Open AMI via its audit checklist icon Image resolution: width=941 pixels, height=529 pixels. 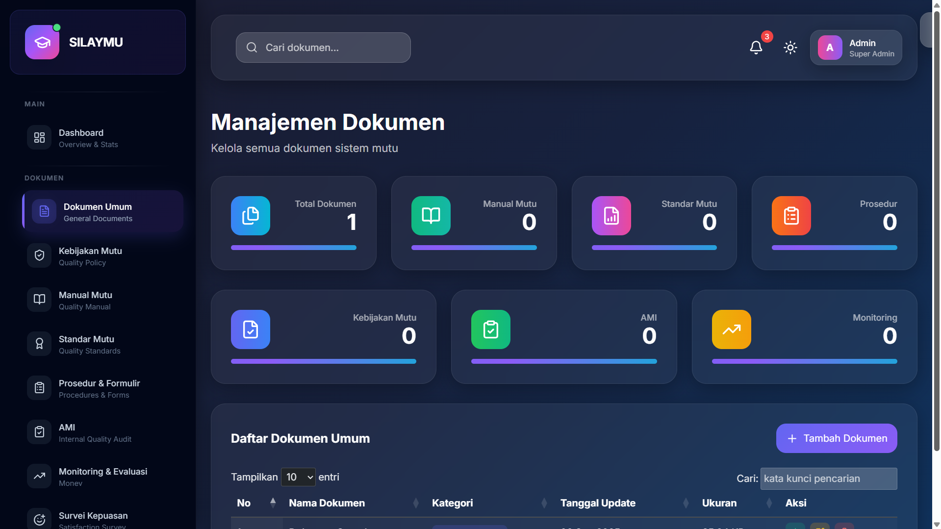click(x=39, y=431)
